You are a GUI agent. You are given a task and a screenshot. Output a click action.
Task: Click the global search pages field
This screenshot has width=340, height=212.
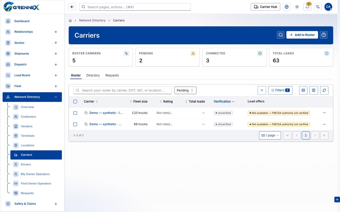point(135,7)
